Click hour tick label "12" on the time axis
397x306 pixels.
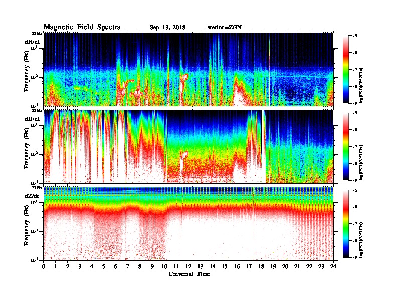coord(188,266)
